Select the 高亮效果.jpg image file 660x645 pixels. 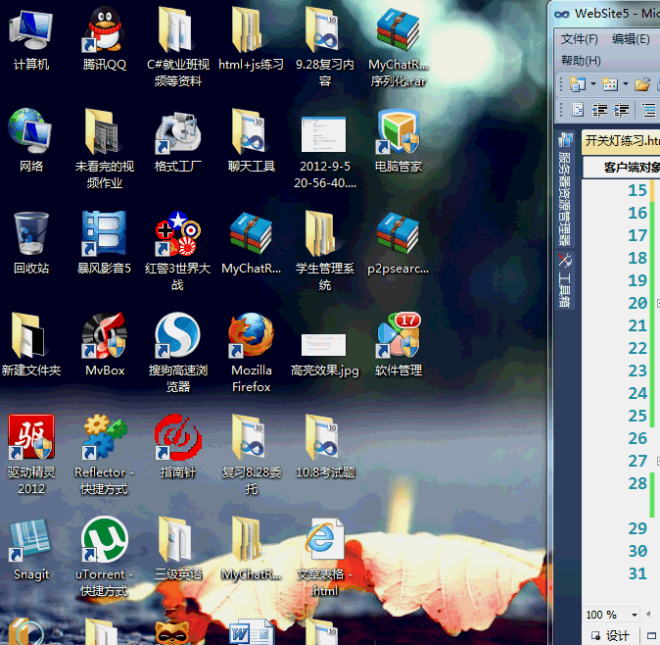tap(324, 355)
